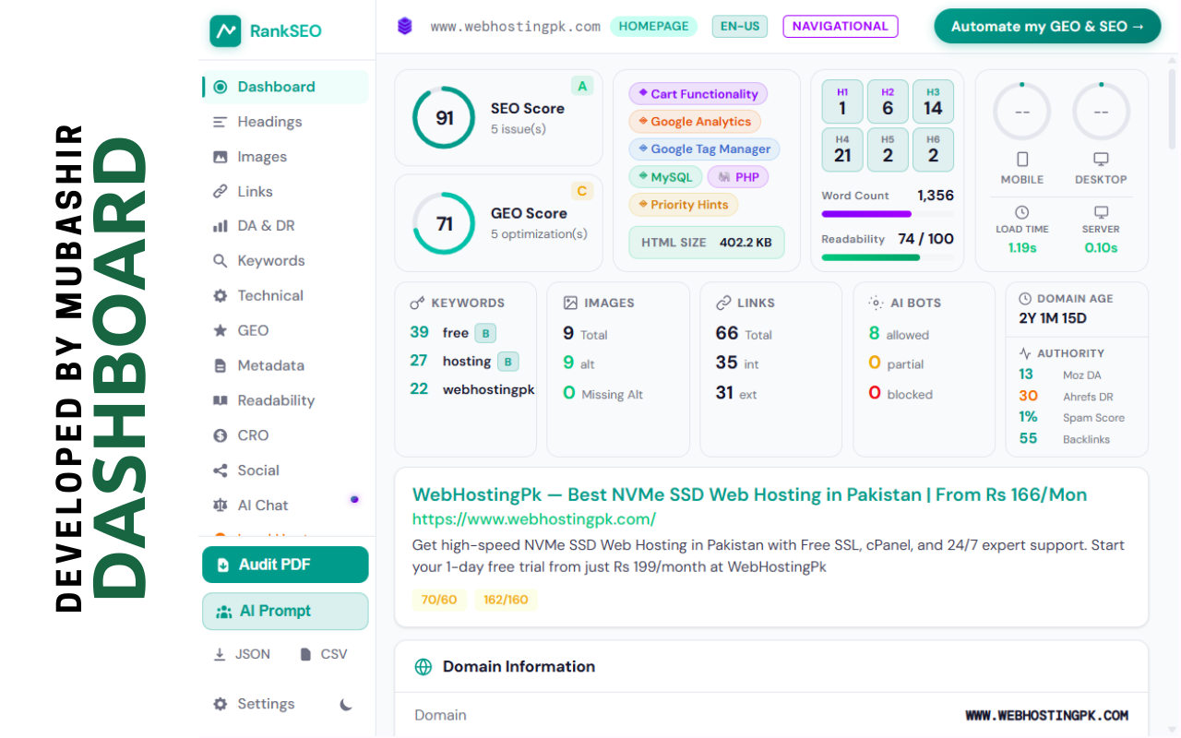Go to the Headings section
This screenshot has width=1181, height=738.
tap(285, 122)
